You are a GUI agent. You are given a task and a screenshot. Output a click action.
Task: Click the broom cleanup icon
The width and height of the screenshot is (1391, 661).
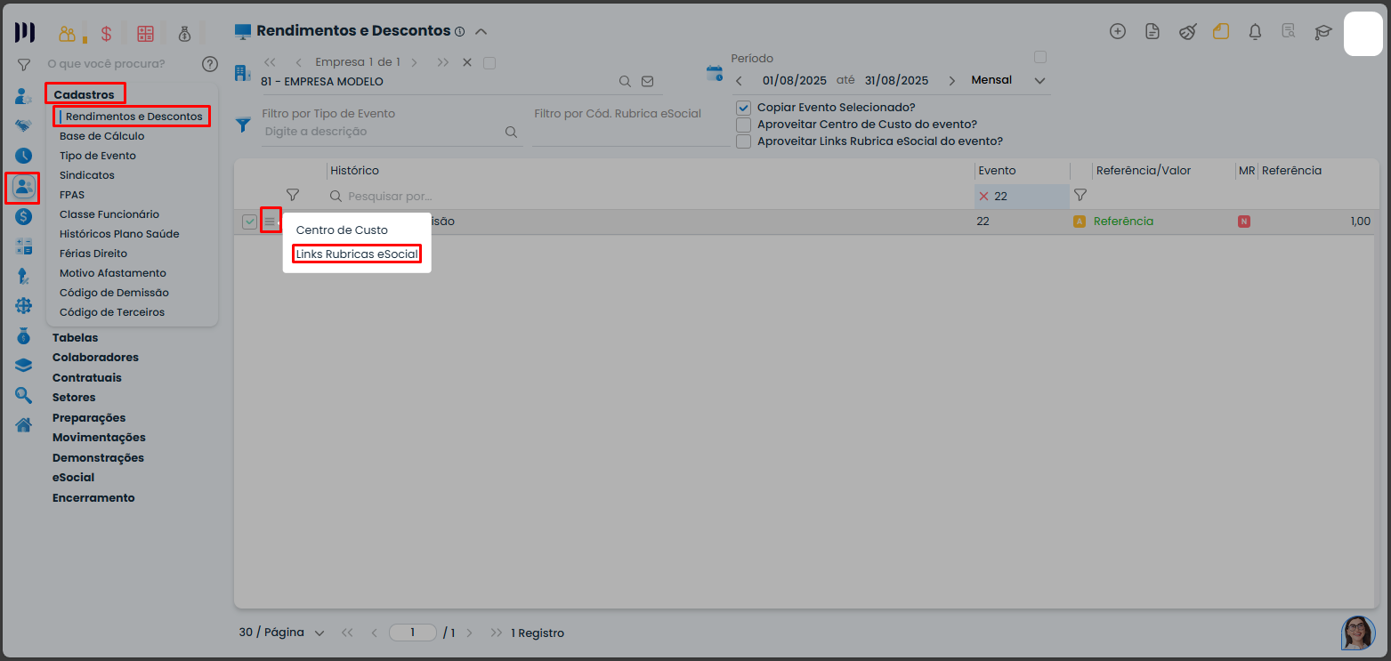(1187, 31)
